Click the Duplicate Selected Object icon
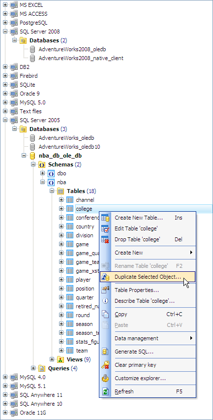Image resolution: width=213 pixels, height=420 pixels. pyautogui.click(x=105, y=277)
